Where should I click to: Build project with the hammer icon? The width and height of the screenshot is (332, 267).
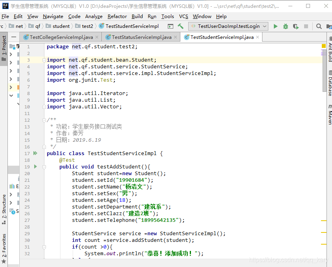point(181,26)
